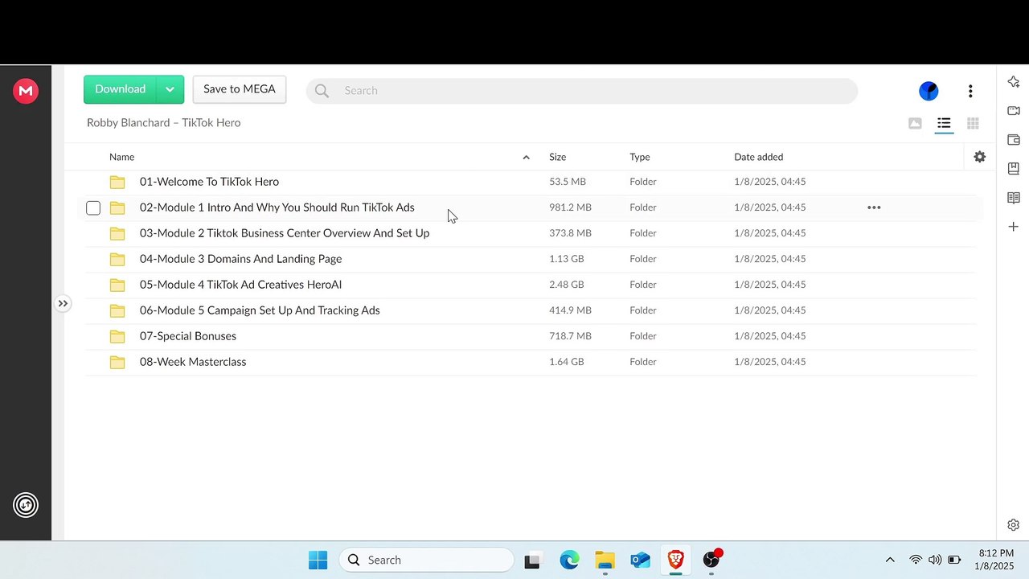Open the volume speaker tray icon
Screen dimensions: 1029x579
[935, 560]
